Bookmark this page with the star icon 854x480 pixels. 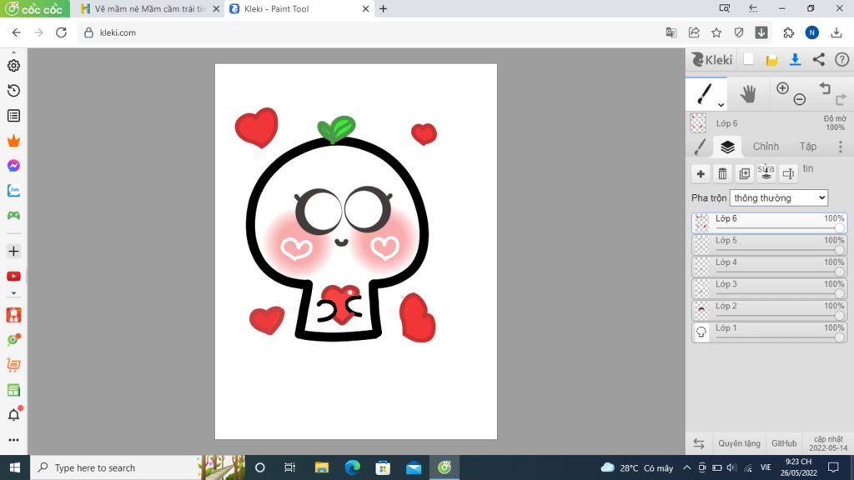[x=716, y=32]
